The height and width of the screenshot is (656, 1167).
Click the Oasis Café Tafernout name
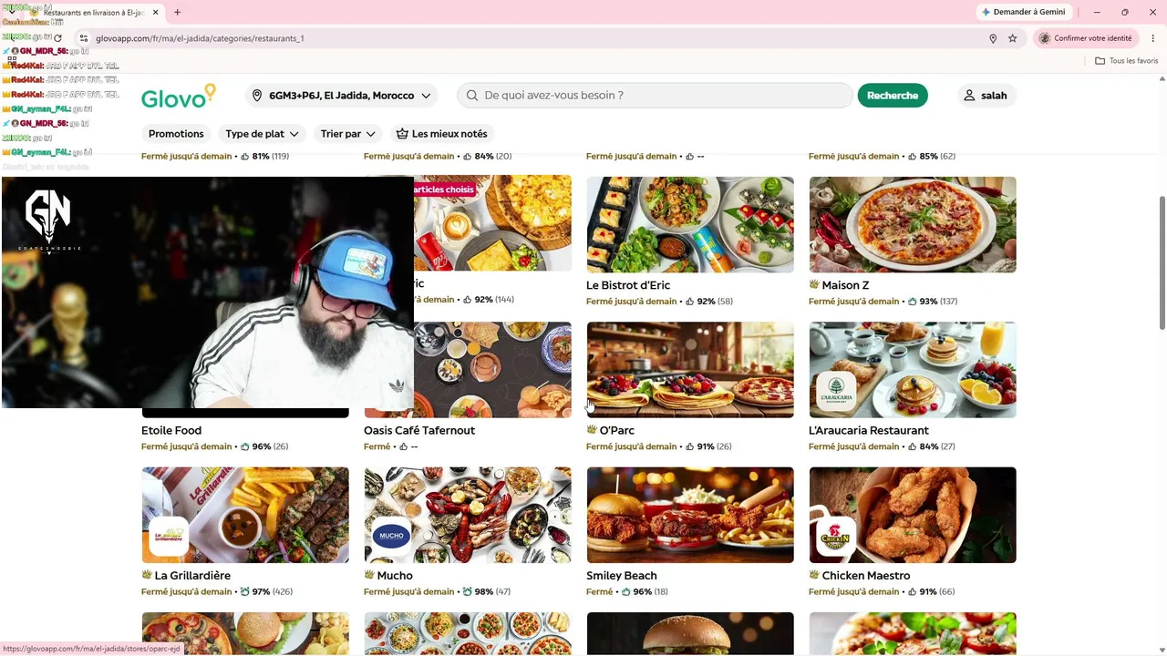coord(419,430)
